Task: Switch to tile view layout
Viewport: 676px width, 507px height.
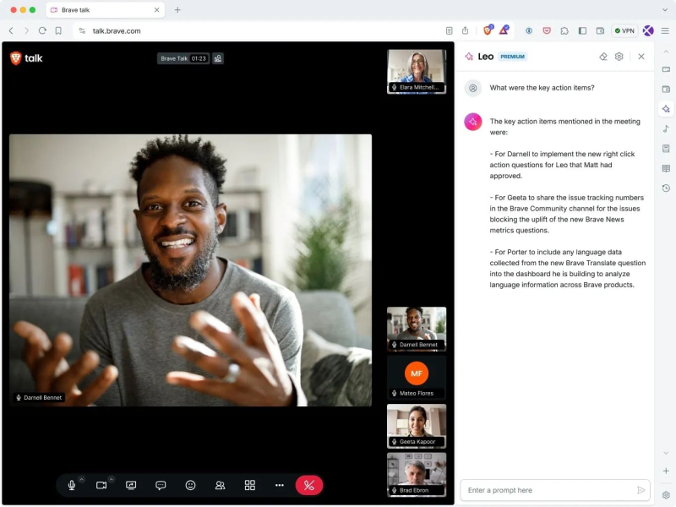Action: pyautogui.click(x=249, y=485)
